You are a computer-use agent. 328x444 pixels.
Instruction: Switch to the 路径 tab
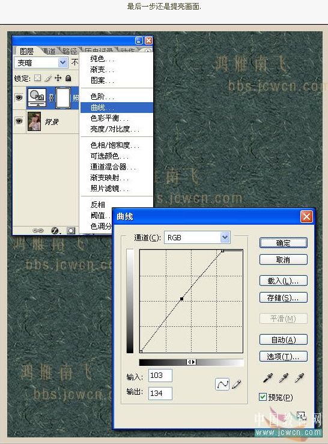pos(70,51)
